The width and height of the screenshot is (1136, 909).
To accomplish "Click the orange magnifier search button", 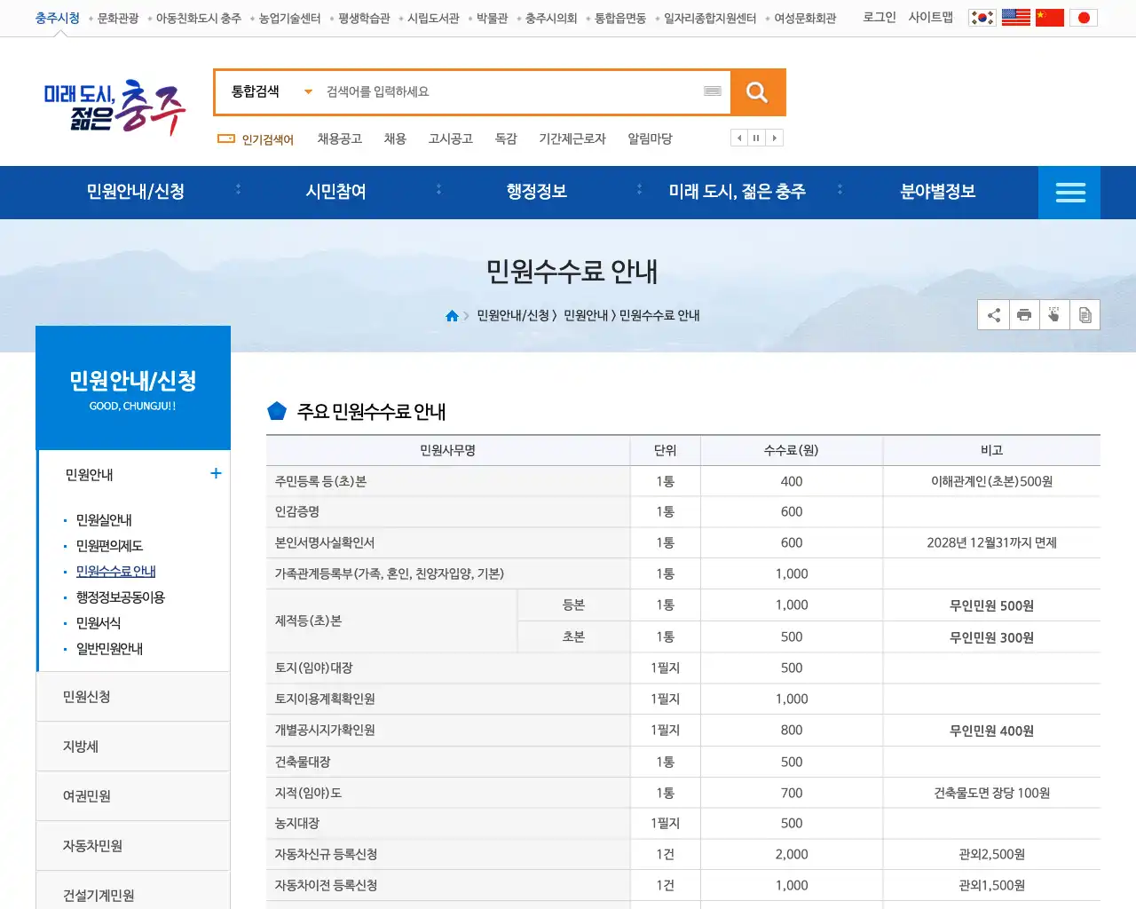I will [757, 92].
